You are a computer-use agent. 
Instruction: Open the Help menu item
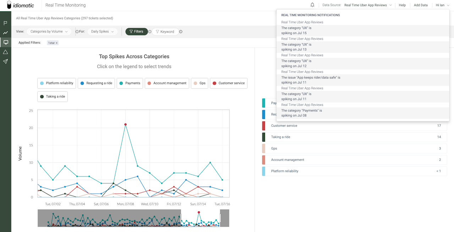click(x=402, y=5)
